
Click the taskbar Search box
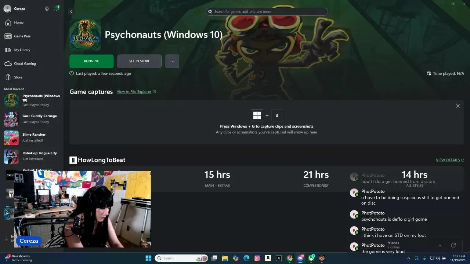(181, 258)
